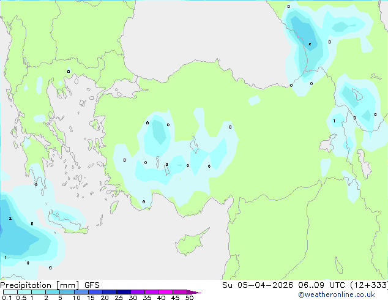Click the '50' legend scale number
Screen dimensions: 388x300
point(189,298)
